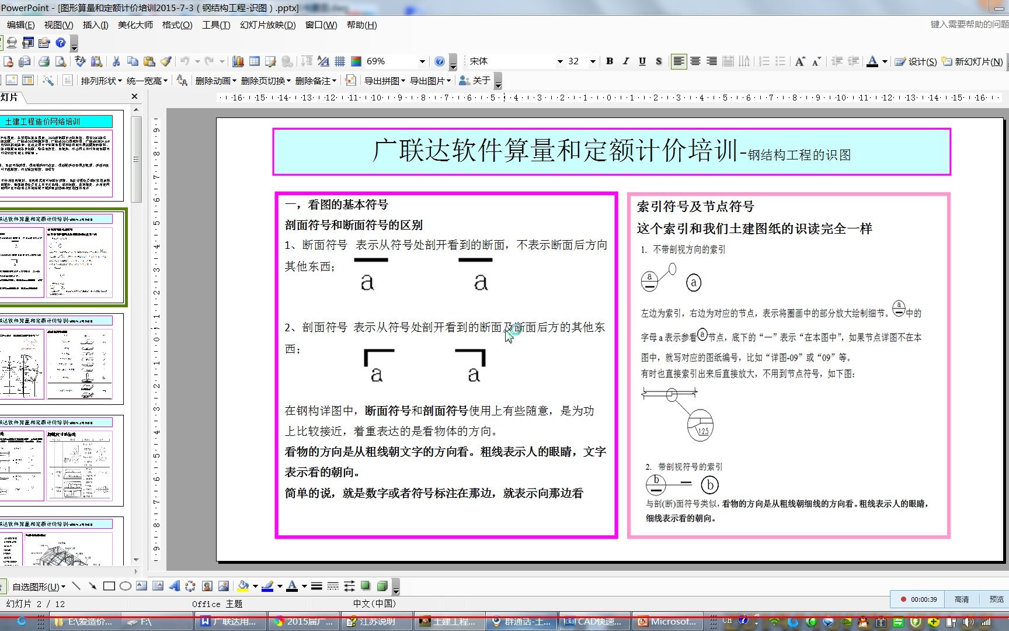The height and width of the screenshot is (631, 1009).
Task: Click the Cut scissors icon
Action: [x=116, y=61]
